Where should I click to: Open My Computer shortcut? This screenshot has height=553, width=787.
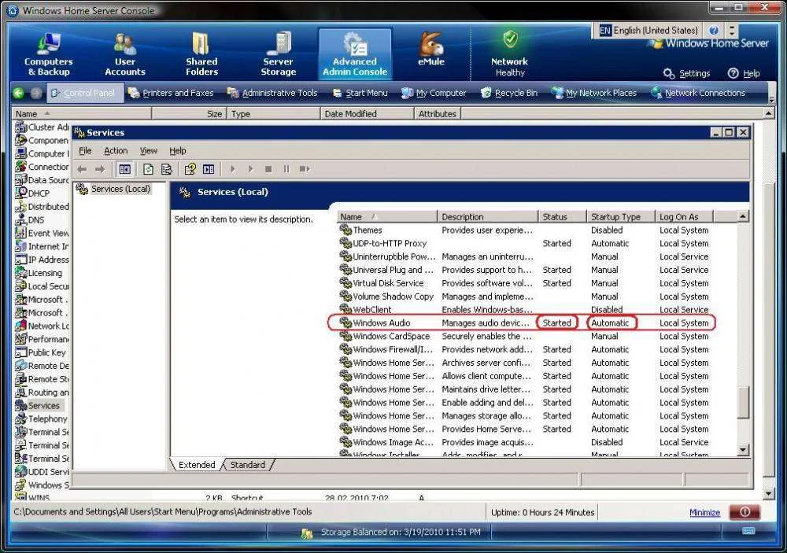tap(434, 93)
